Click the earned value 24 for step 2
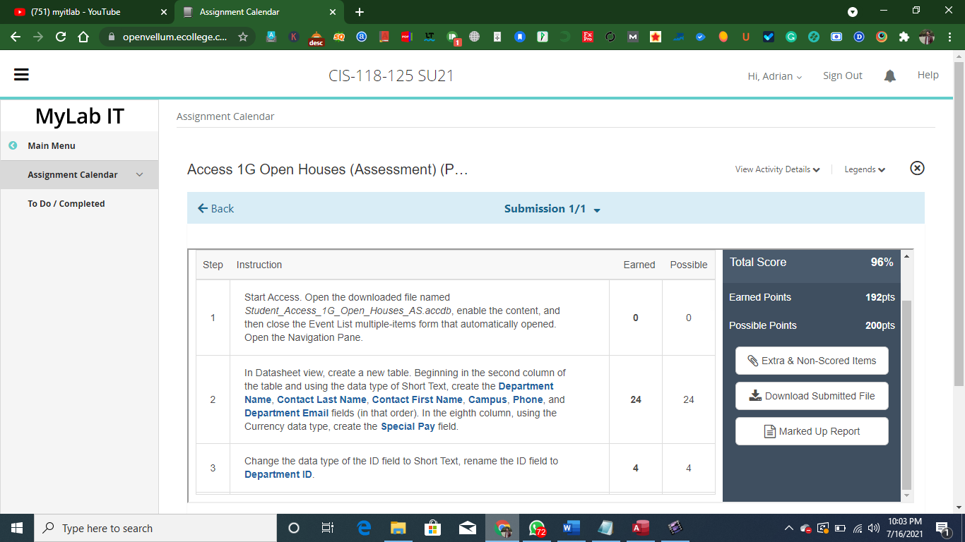The image size is (965, 542). point(636,399)
